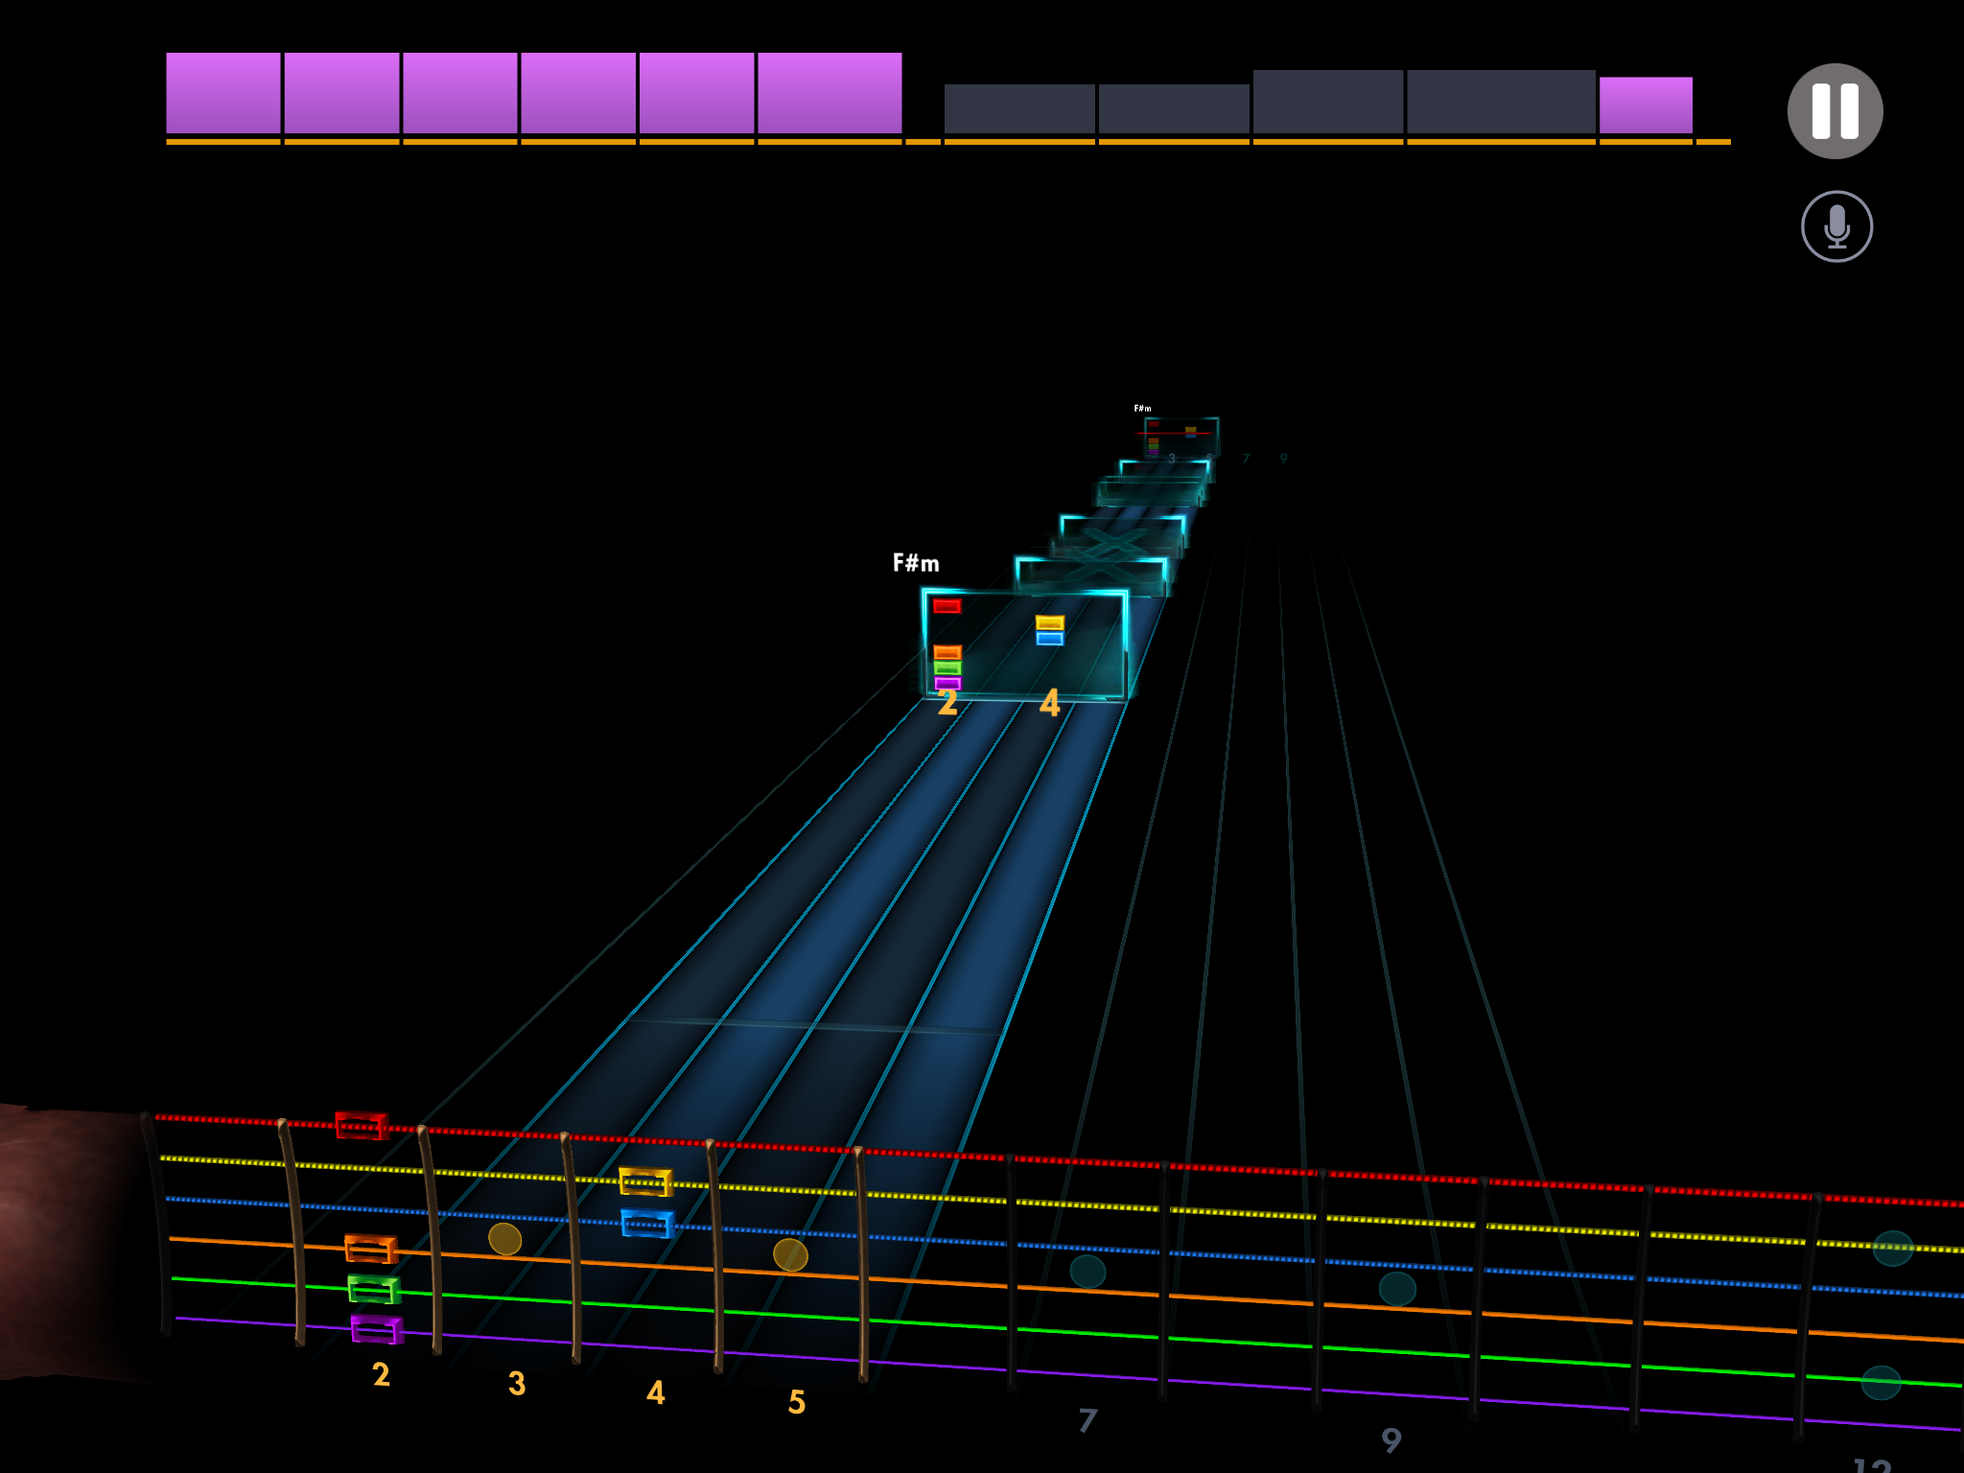Screen dimensions: 1964x1473
Task: Jump to the first purple song section block
Action: tap(222, 93)
